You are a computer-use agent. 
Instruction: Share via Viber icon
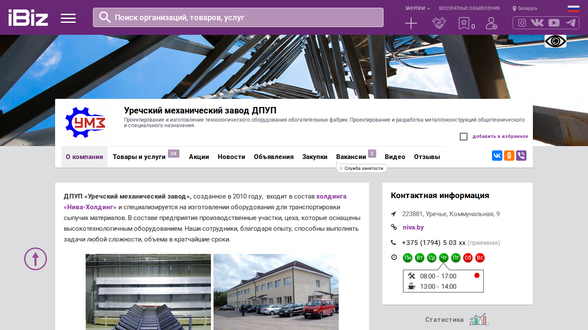521,156
